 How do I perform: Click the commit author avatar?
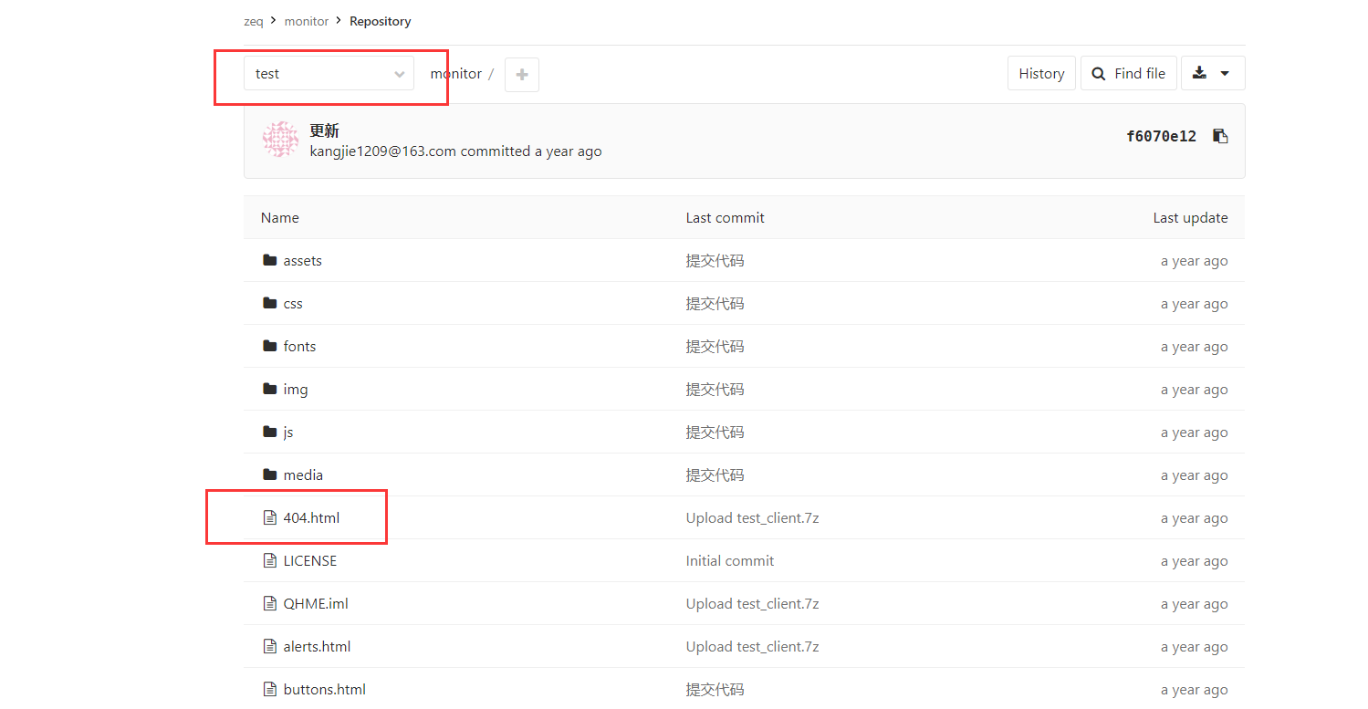(280, 139)
